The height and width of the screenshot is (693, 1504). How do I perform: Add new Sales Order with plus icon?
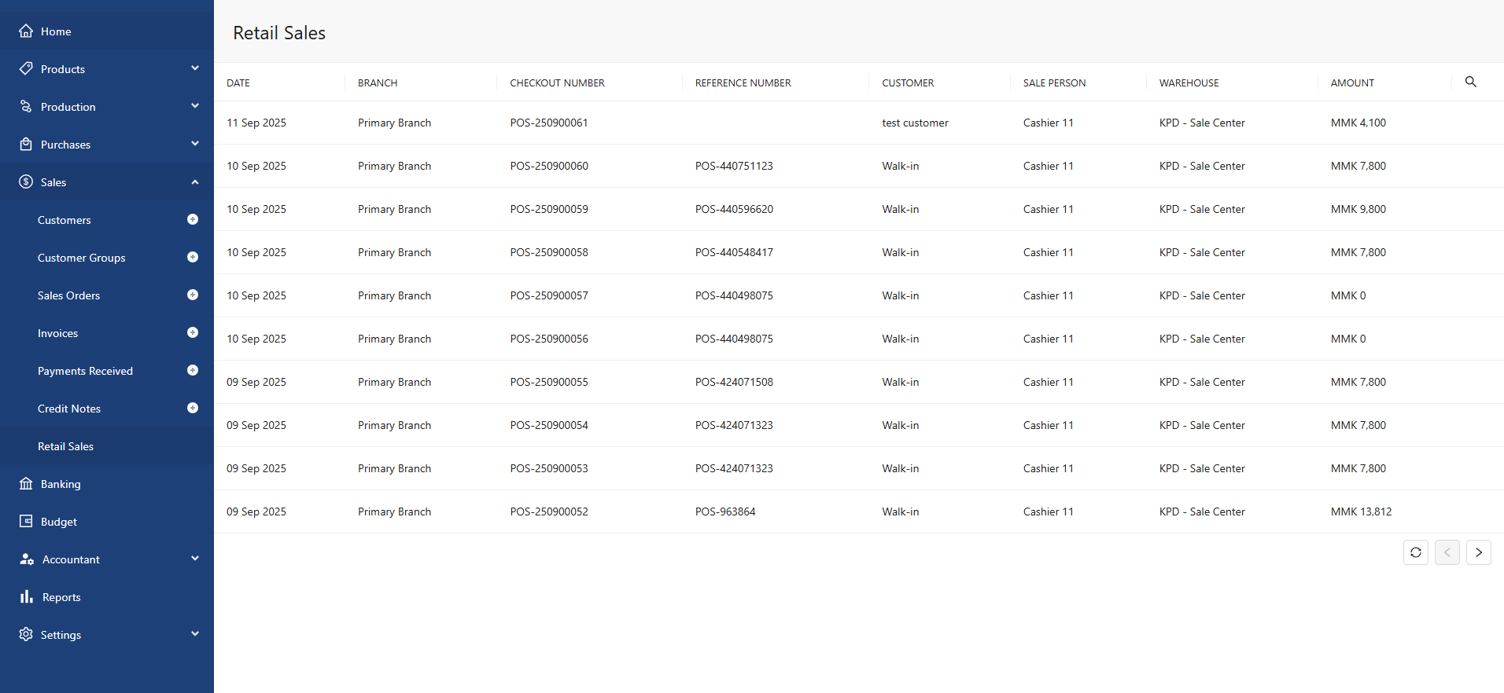point(193,295)
